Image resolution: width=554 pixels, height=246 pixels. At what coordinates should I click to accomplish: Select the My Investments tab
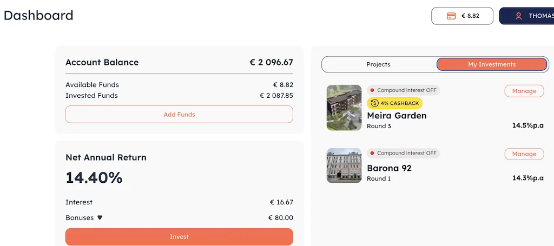(492, 64)
